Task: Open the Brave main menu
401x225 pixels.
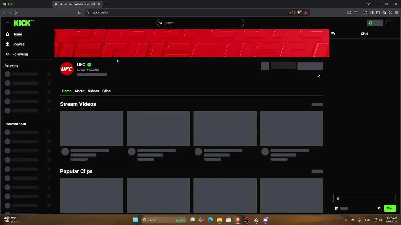Action: click(x=397, y=12)
